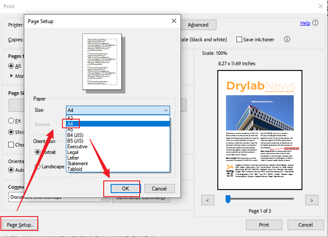Open Advanced print settings
Screen dimensions: 328x237
pyautogui.click(x=198, y=25)
